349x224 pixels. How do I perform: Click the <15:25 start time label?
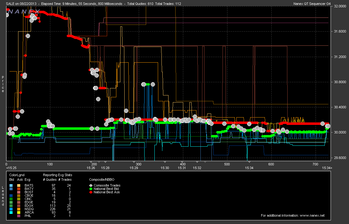point(11,168)
